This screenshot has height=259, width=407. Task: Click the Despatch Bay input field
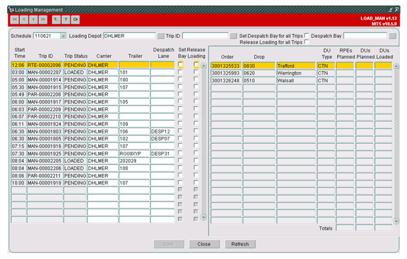(x=365, y=36)
